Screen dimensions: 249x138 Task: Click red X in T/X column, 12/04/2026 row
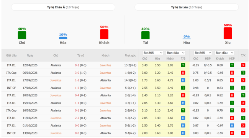pyautogui.click(x=243, y=65)
